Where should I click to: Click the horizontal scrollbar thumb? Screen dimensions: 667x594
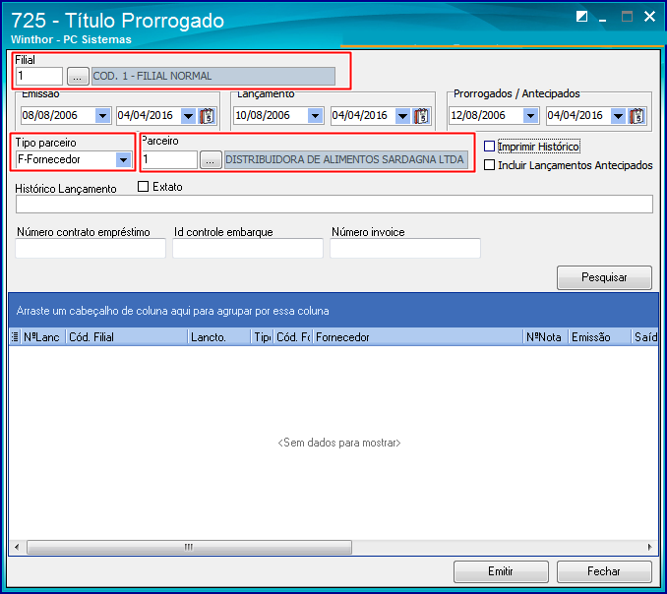[x=189, y=547]
